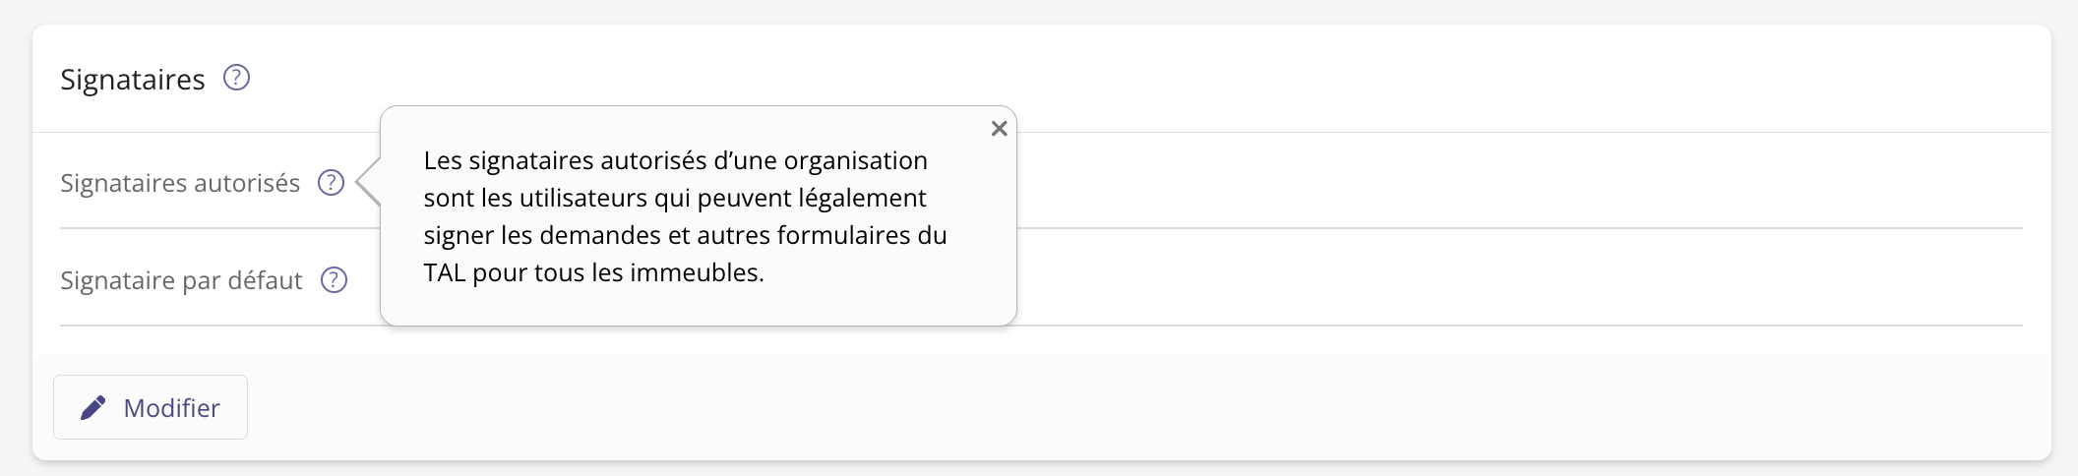Select the Signataires autorisés label
Screen dimensions: 2078x476
click(x=180, y=184)
